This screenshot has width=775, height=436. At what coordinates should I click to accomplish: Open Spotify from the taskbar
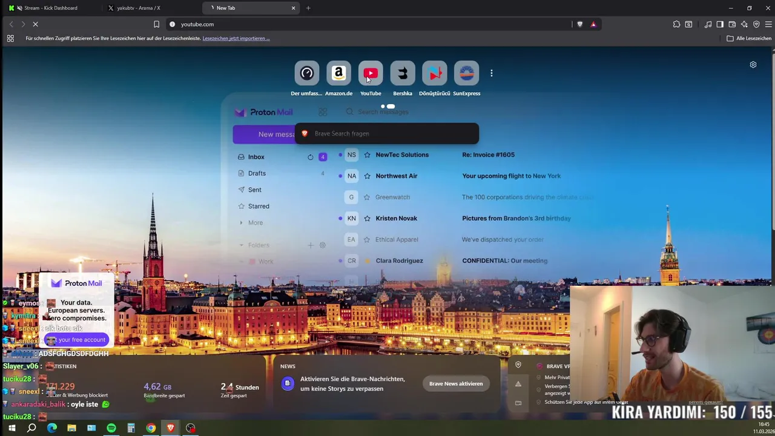pyautogui.click(x=111, y=428)
